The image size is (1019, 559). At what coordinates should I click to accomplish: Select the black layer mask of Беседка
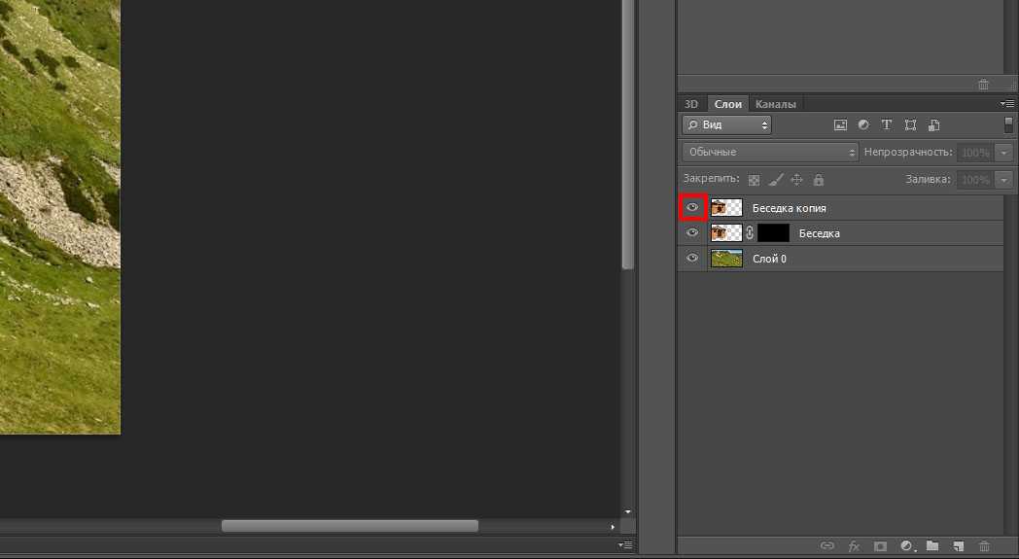[773, 232]
